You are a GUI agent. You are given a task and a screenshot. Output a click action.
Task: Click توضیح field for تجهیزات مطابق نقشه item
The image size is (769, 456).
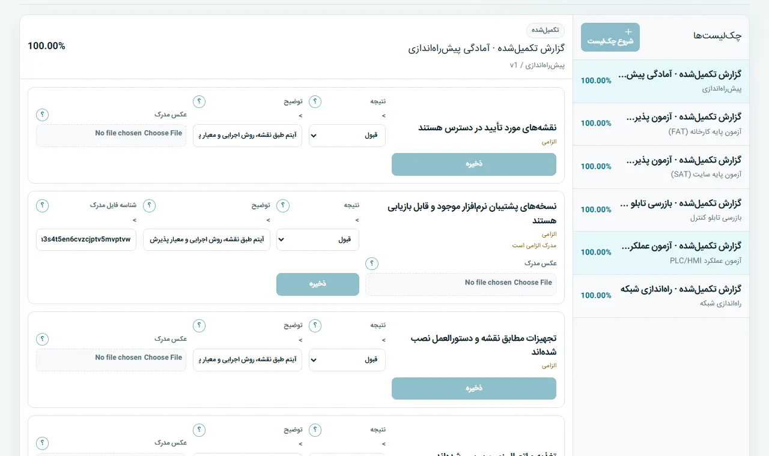click(248, 360)
